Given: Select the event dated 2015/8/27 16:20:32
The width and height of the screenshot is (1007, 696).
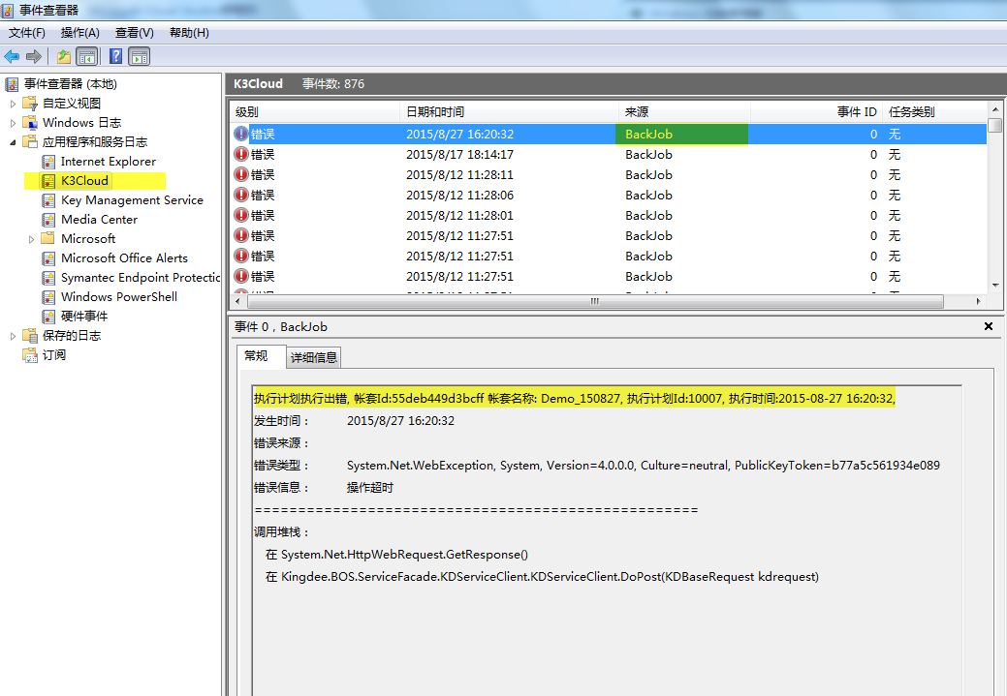Looking at the screenshot, I should point(609,134).
